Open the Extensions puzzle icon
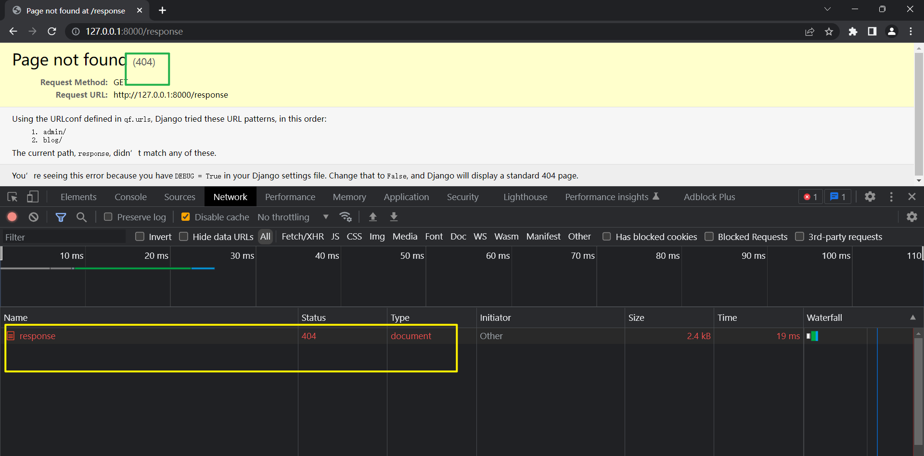 [853, 31]
